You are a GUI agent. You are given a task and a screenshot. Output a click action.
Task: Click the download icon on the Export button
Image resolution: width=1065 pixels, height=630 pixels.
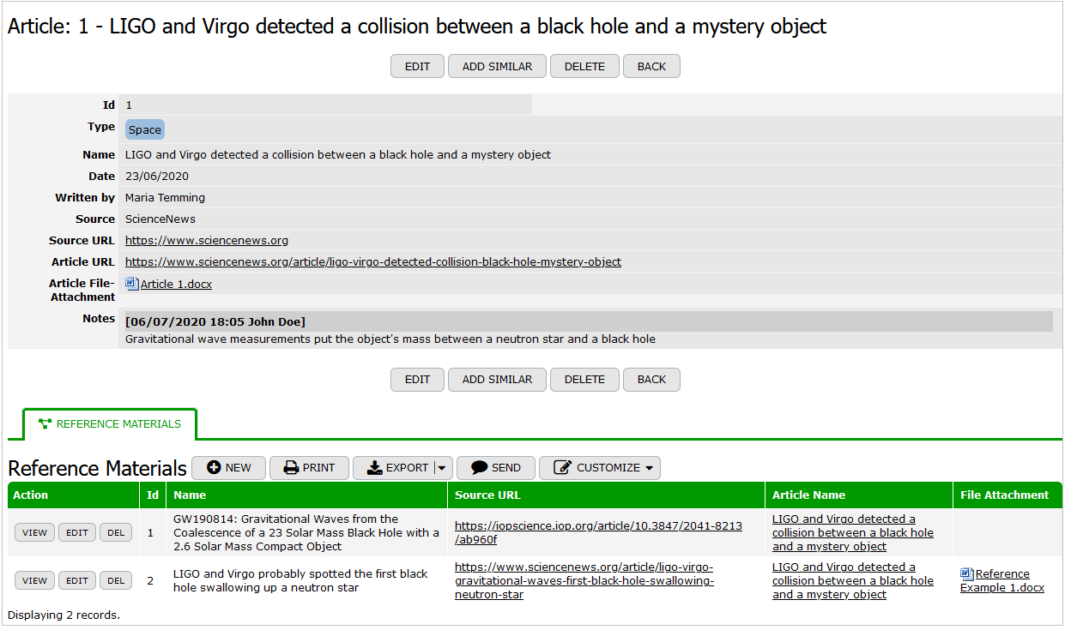coord(374,467)
